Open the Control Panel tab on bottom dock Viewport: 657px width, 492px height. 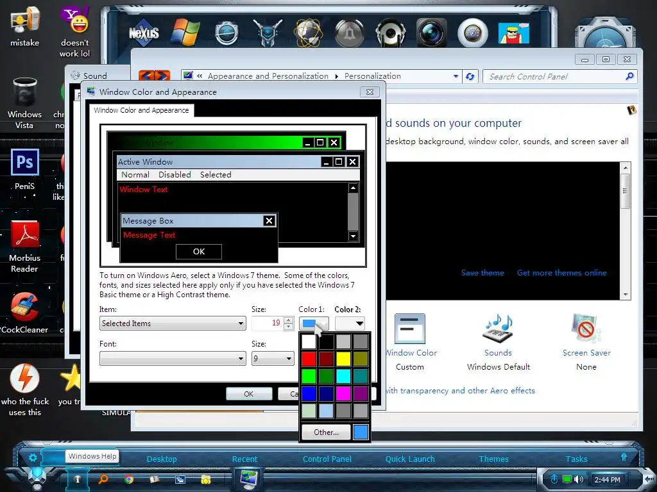click(x=327, y=459)
